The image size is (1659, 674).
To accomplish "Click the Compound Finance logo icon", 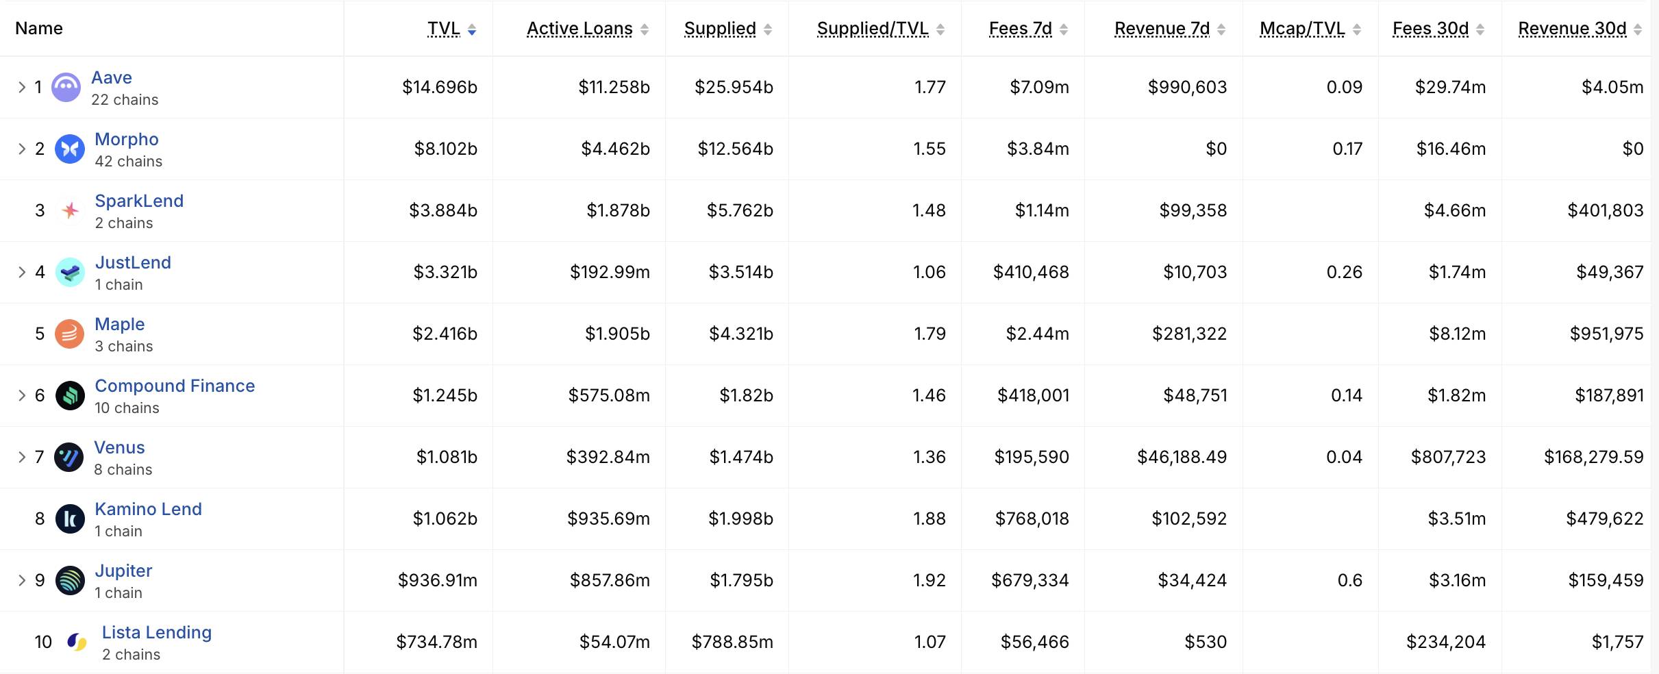I will [70, 395].
